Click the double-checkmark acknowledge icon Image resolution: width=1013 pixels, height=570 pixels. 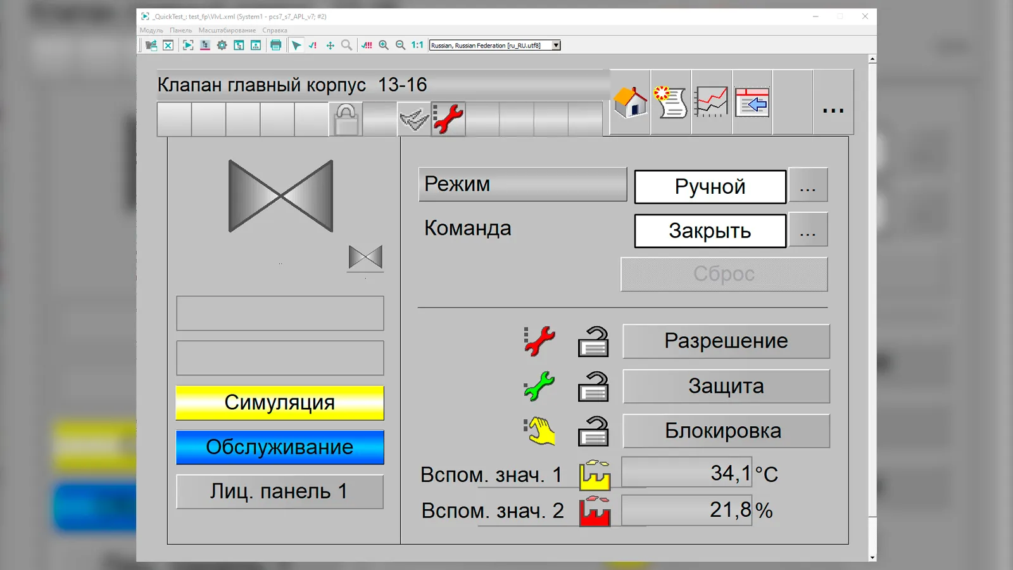tap(414, 119)
